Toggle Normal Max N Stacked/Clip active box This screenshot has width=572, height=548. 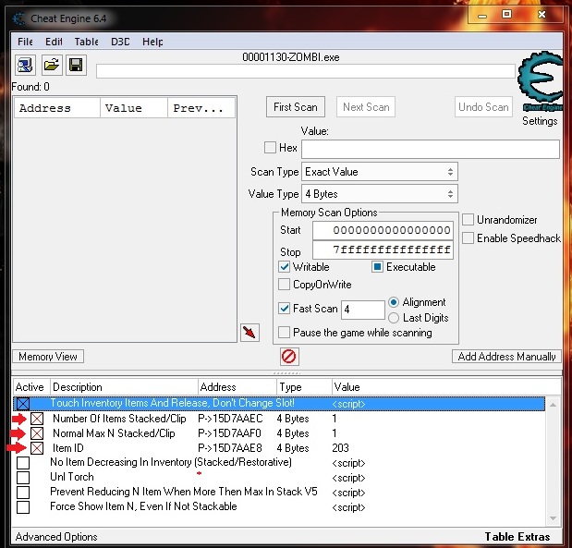[37, 433]
